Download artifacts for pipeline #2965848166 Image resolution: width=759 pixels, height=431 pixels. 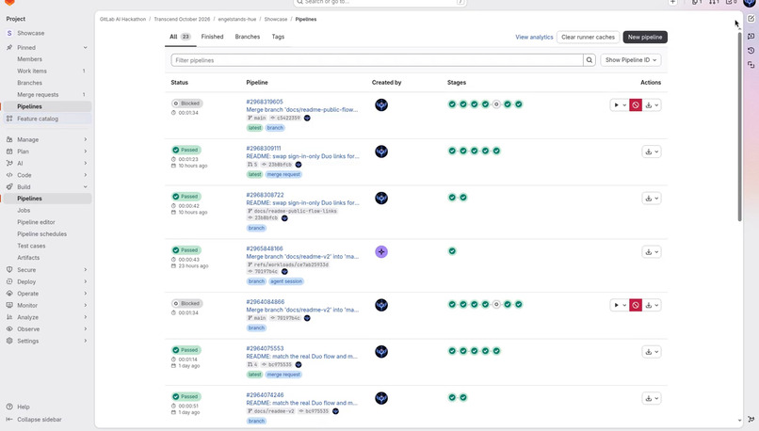point(652,252)
